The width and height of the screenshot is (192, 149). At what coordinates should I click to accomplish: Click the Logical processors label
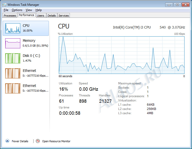pyautogui.click(x=131, y=96)
